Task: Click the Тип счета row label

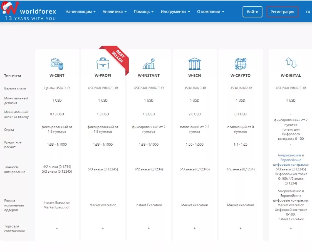Action: (13, 76)
